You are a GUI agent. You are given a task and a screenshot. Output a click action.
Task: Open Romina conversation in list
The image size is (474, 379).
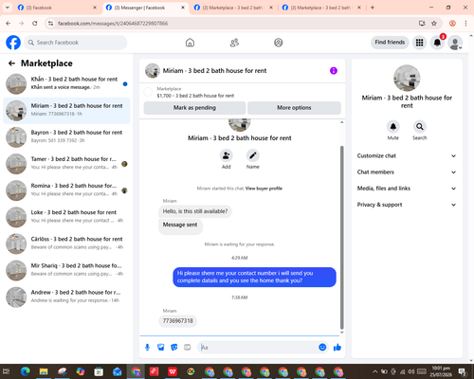click(66, 190)
